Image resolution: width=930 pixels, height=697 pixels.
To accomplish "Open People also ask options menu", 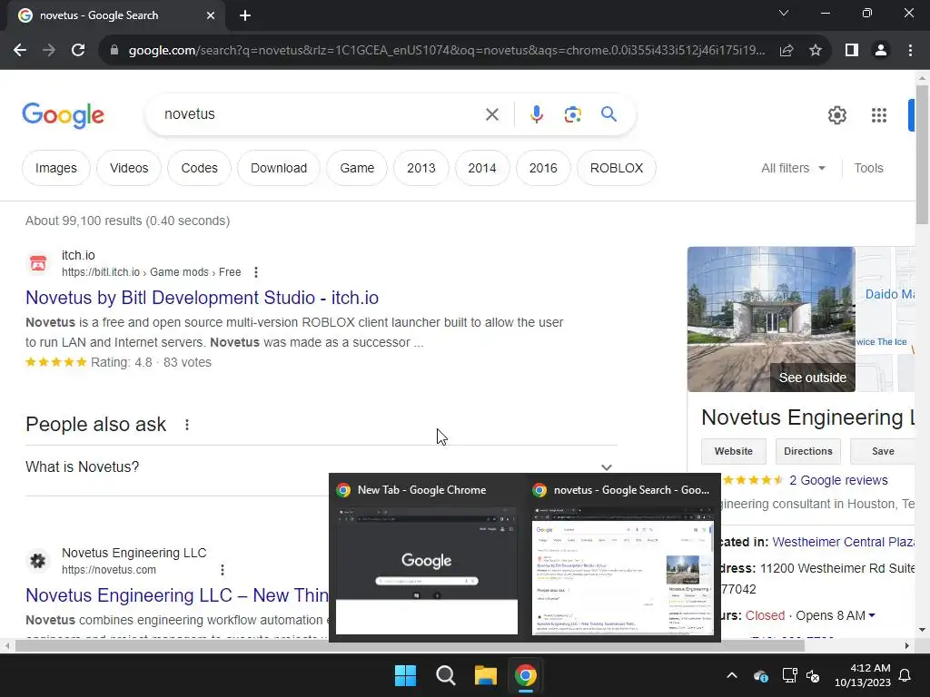I will coord(187,425).
